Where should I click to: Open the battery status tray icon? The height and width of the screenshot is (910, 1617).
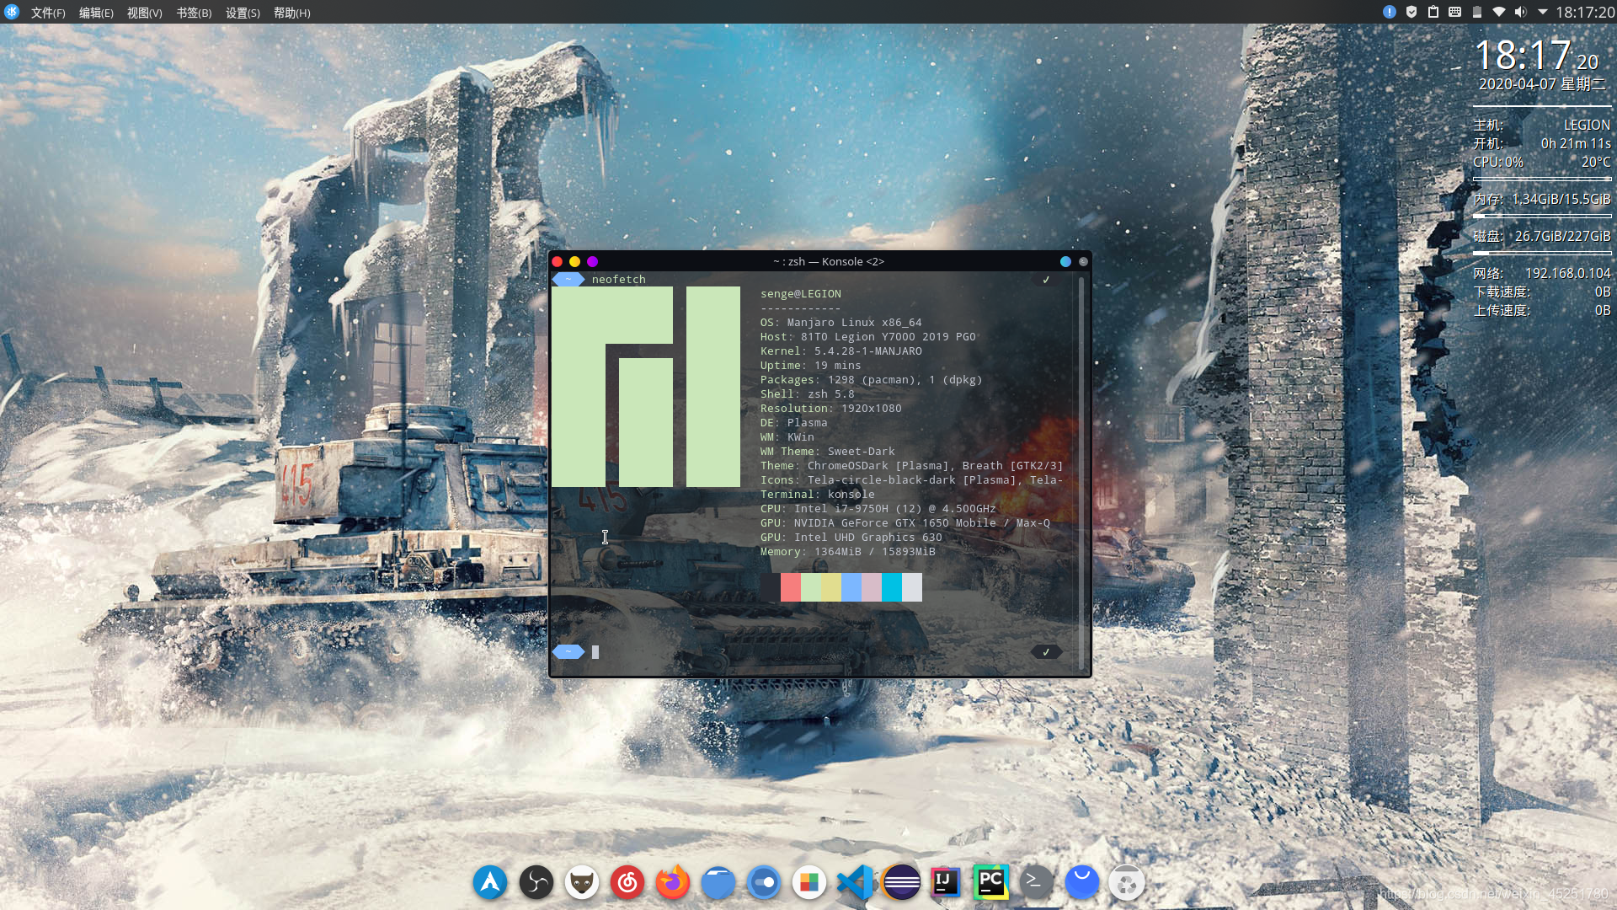click(x=1477, y=12)
